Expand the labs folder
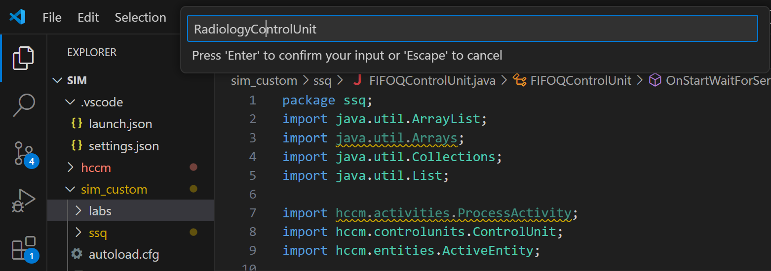 tap(100, 211)
